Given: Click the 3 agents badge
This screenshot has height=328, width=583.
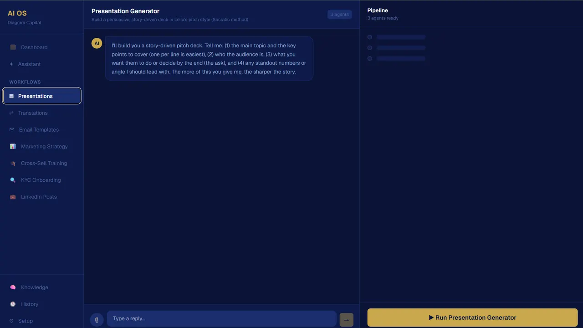Looking at the screenshot, I should click(x=340, y=15).
